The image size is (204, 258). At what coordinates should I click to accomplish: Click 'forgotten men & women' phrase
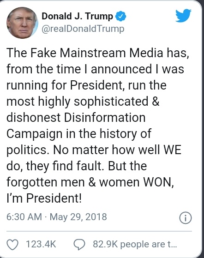click(x=73, y=182)
